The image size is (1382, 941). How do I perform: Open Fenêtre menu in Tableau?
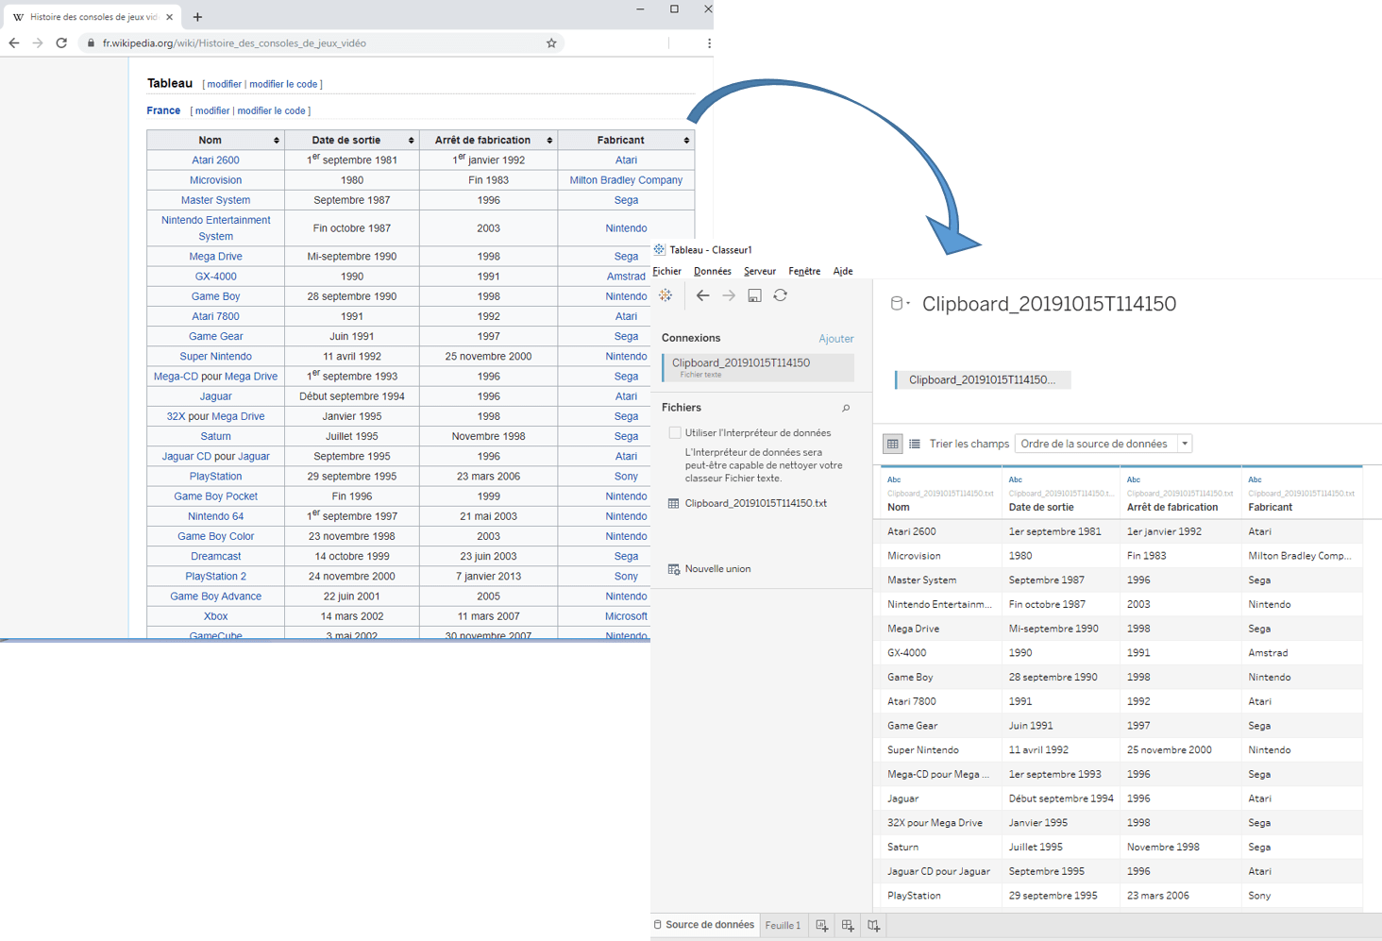point(804,272)
